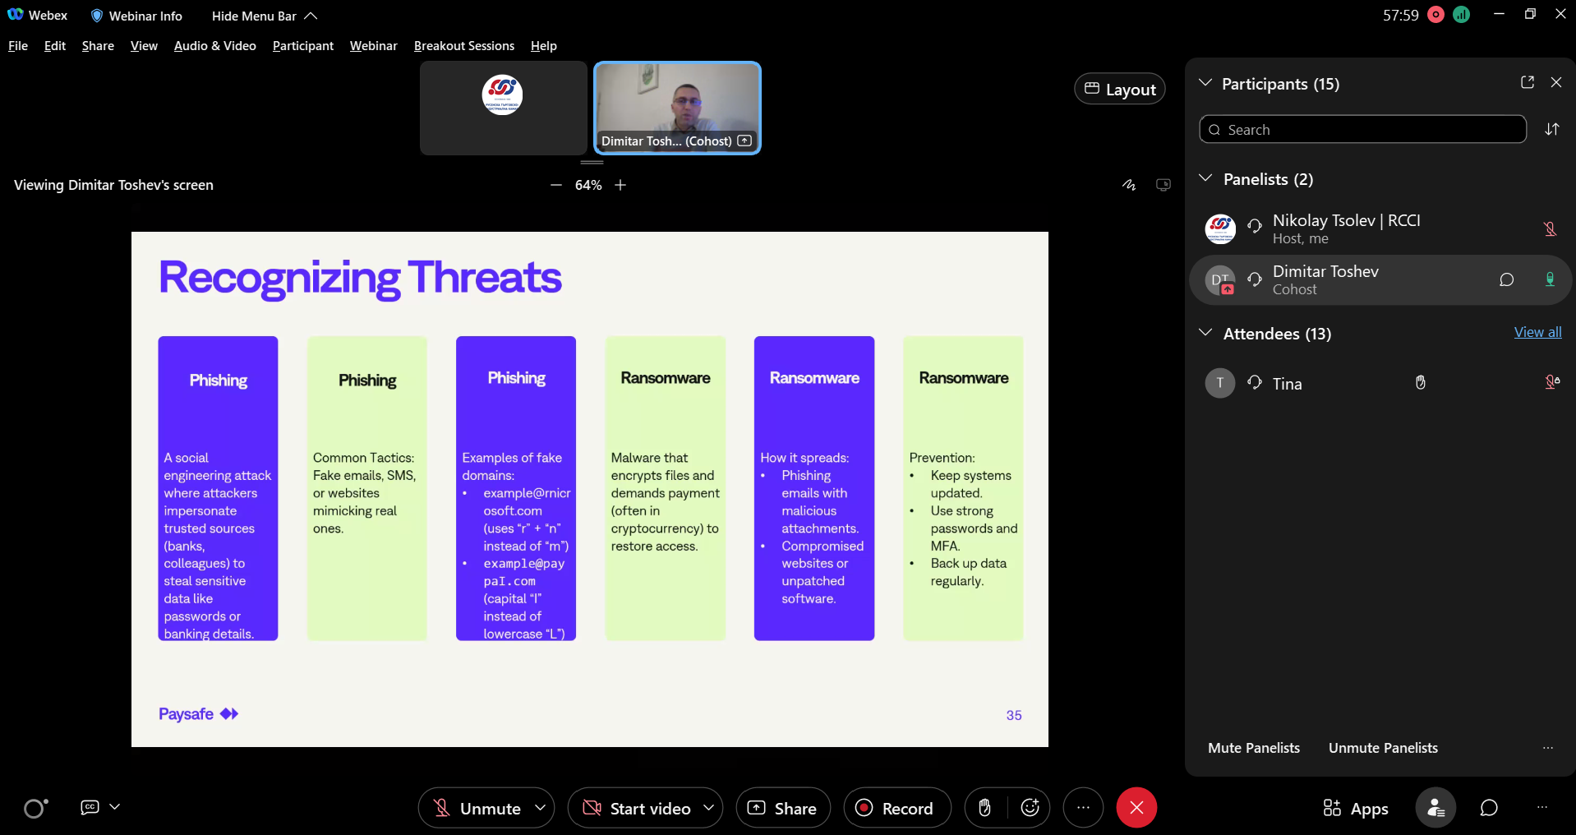Open chat with Dimitar Toshev
The height and width of the screenshot is (835, 1576).
pos(1506,279)
